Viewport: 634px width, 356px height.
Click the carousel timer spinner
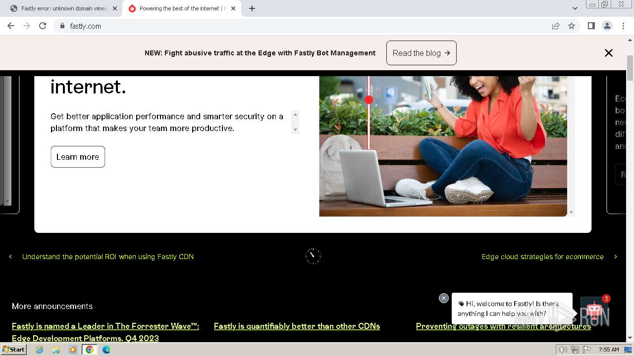click(313, 256)
